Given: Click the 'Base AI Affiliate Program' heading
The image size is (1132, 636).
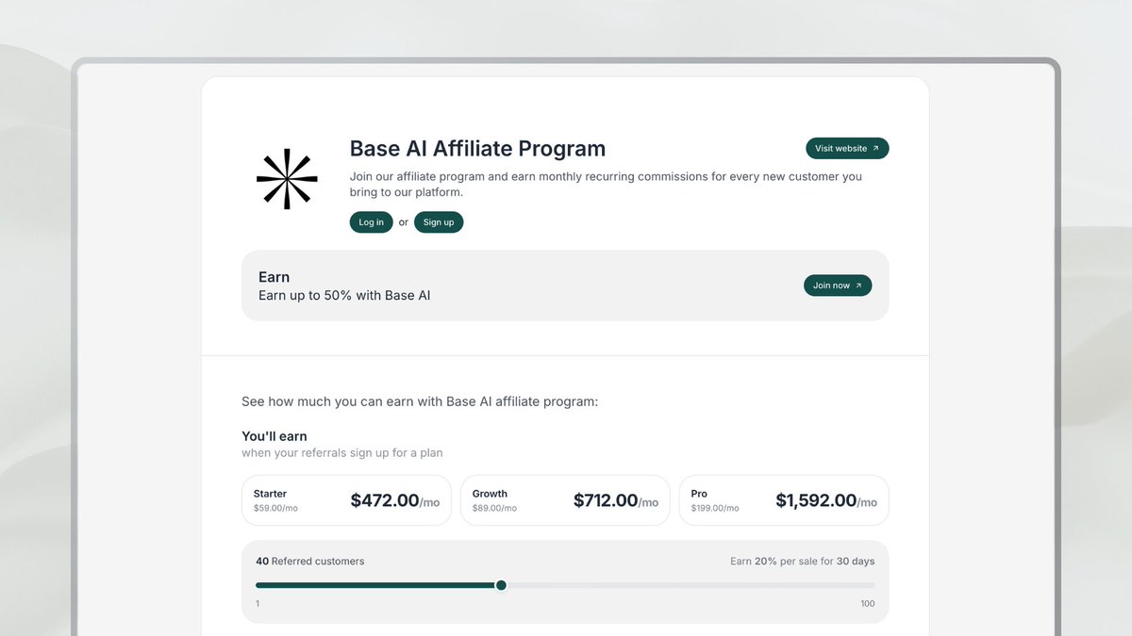Looking at the screenshot, I should (477, 149).
